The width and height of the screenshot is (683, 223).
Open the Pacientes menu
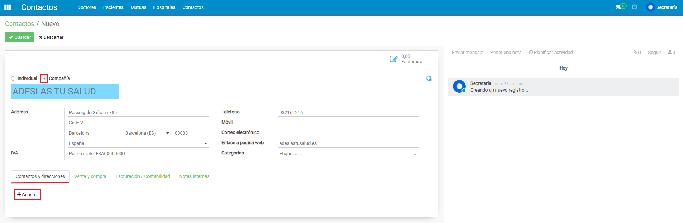click(x=113, y=7)
